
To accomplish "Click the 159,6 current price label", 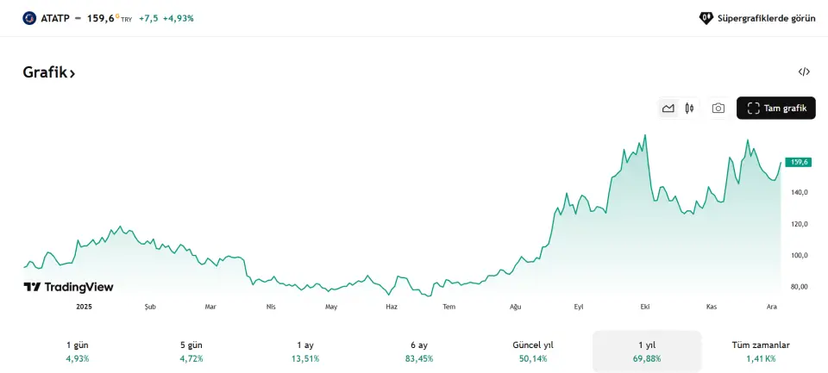I will tap(799, 162).
